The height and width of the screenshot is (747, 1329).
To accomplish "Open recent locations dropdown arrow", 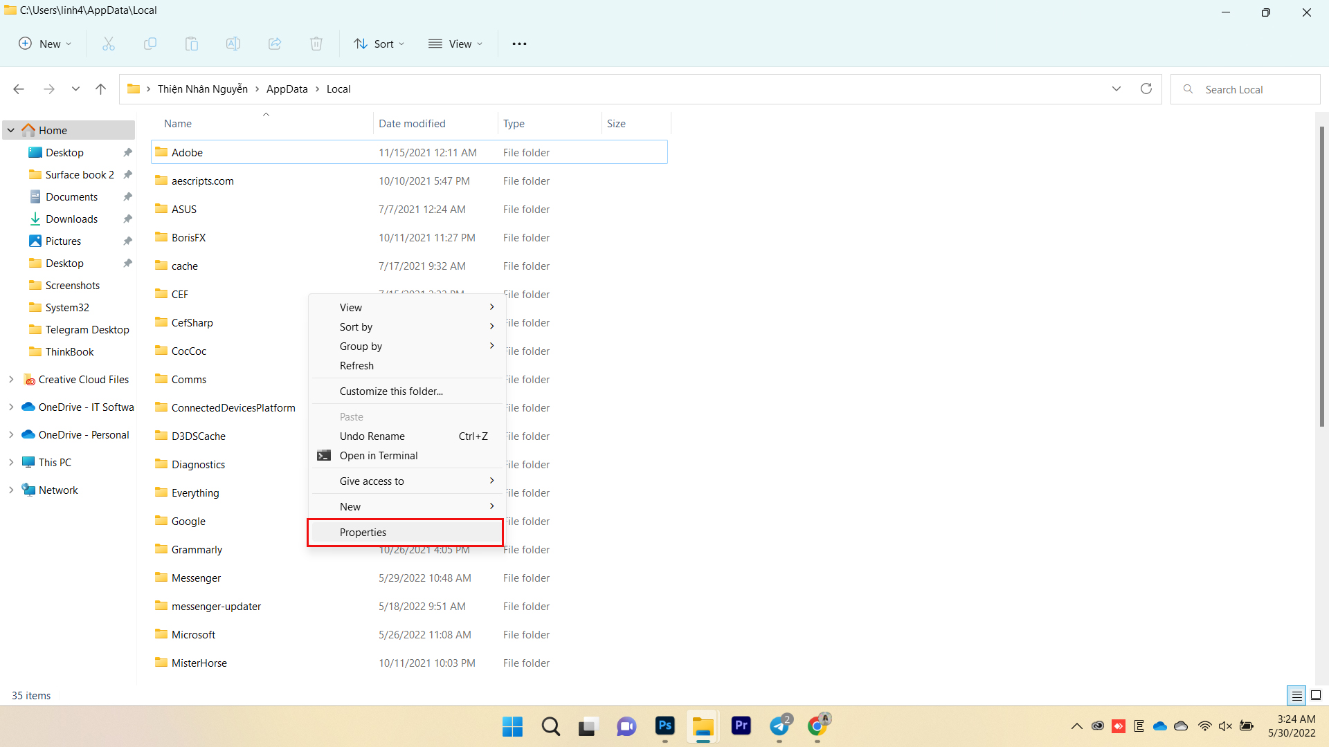I will [x=75, y=89].
